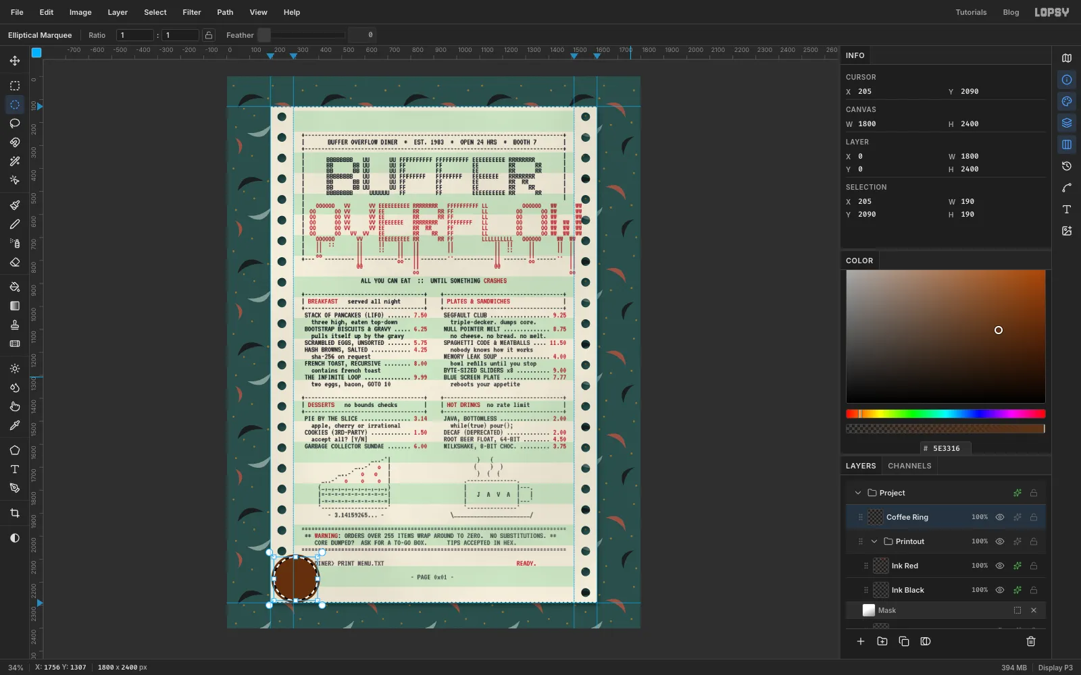Click the color picker gradient field
This screenshot has width=1081, height=675.
click(x=945, y=336)
